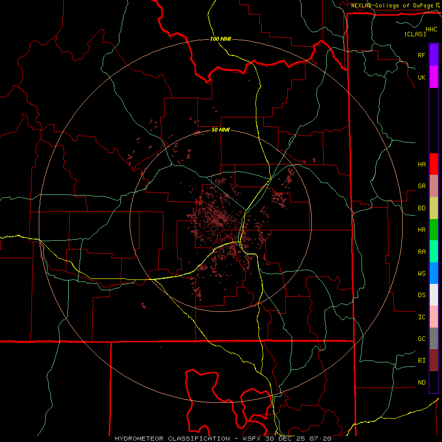The image size is (442, 442).
Task: Click the gray GC legend swatch
Action: (x=434, y=338)
